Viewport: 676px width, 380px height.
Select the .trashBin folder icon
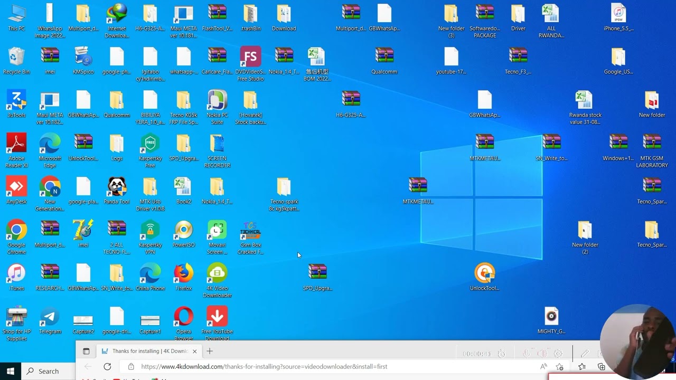pyautogui.click(x=250, y=17)
